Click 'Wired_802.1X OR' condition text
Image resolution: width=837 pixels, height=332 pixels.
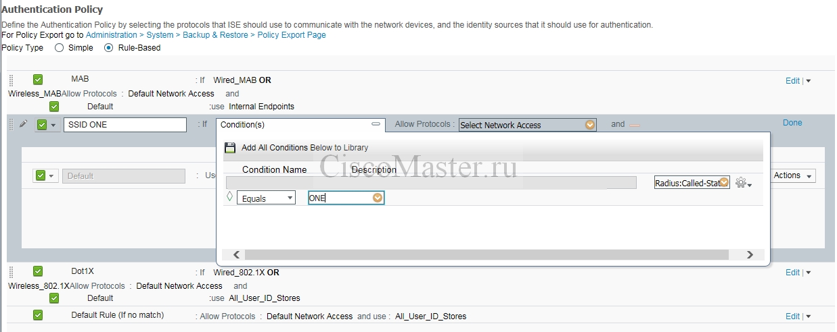[246, 273]
